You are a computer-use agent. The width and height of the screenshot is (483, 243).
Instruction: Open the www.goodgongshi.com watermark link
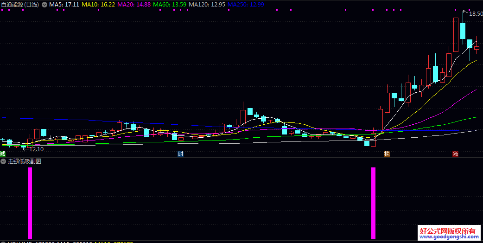pyautogui.click(x=448, y=237)
